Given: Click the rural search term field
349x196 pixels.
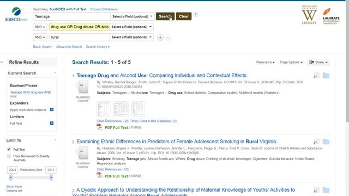Looking at the screenshot, I should click(x=79, y=37).
